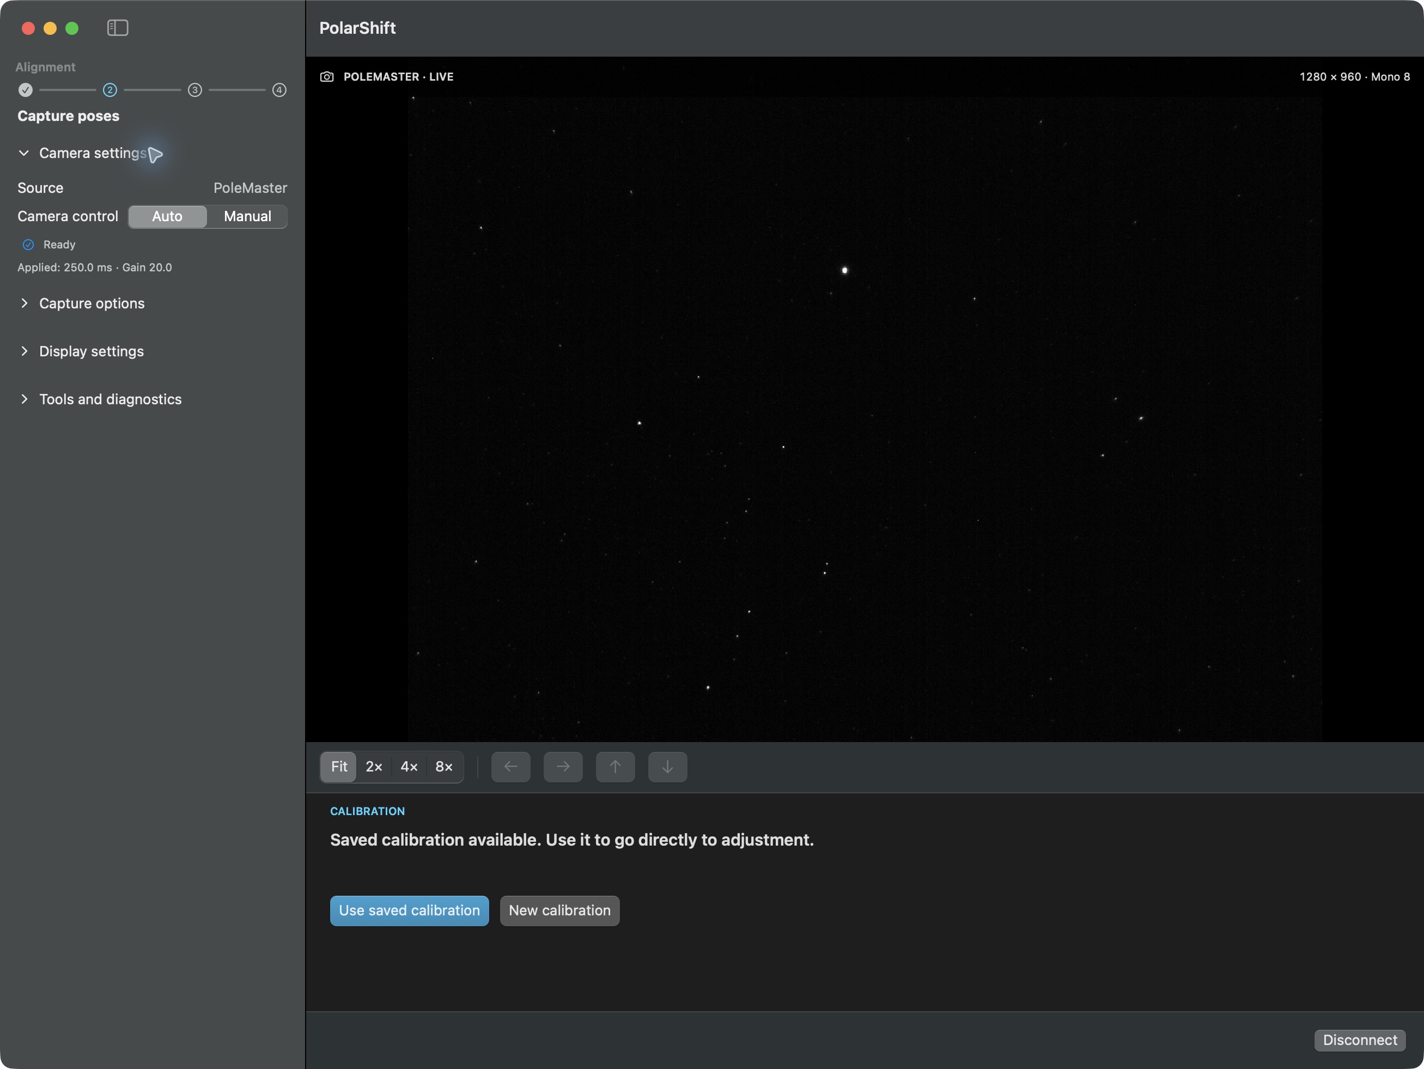
Task: Set zoom level to 8×
Action: coord(444,766)
